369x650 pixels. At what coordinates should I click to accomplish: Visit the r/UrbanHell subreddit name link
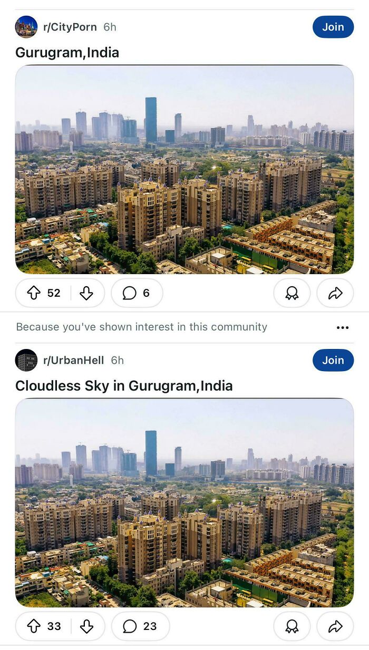coord(74,360)
